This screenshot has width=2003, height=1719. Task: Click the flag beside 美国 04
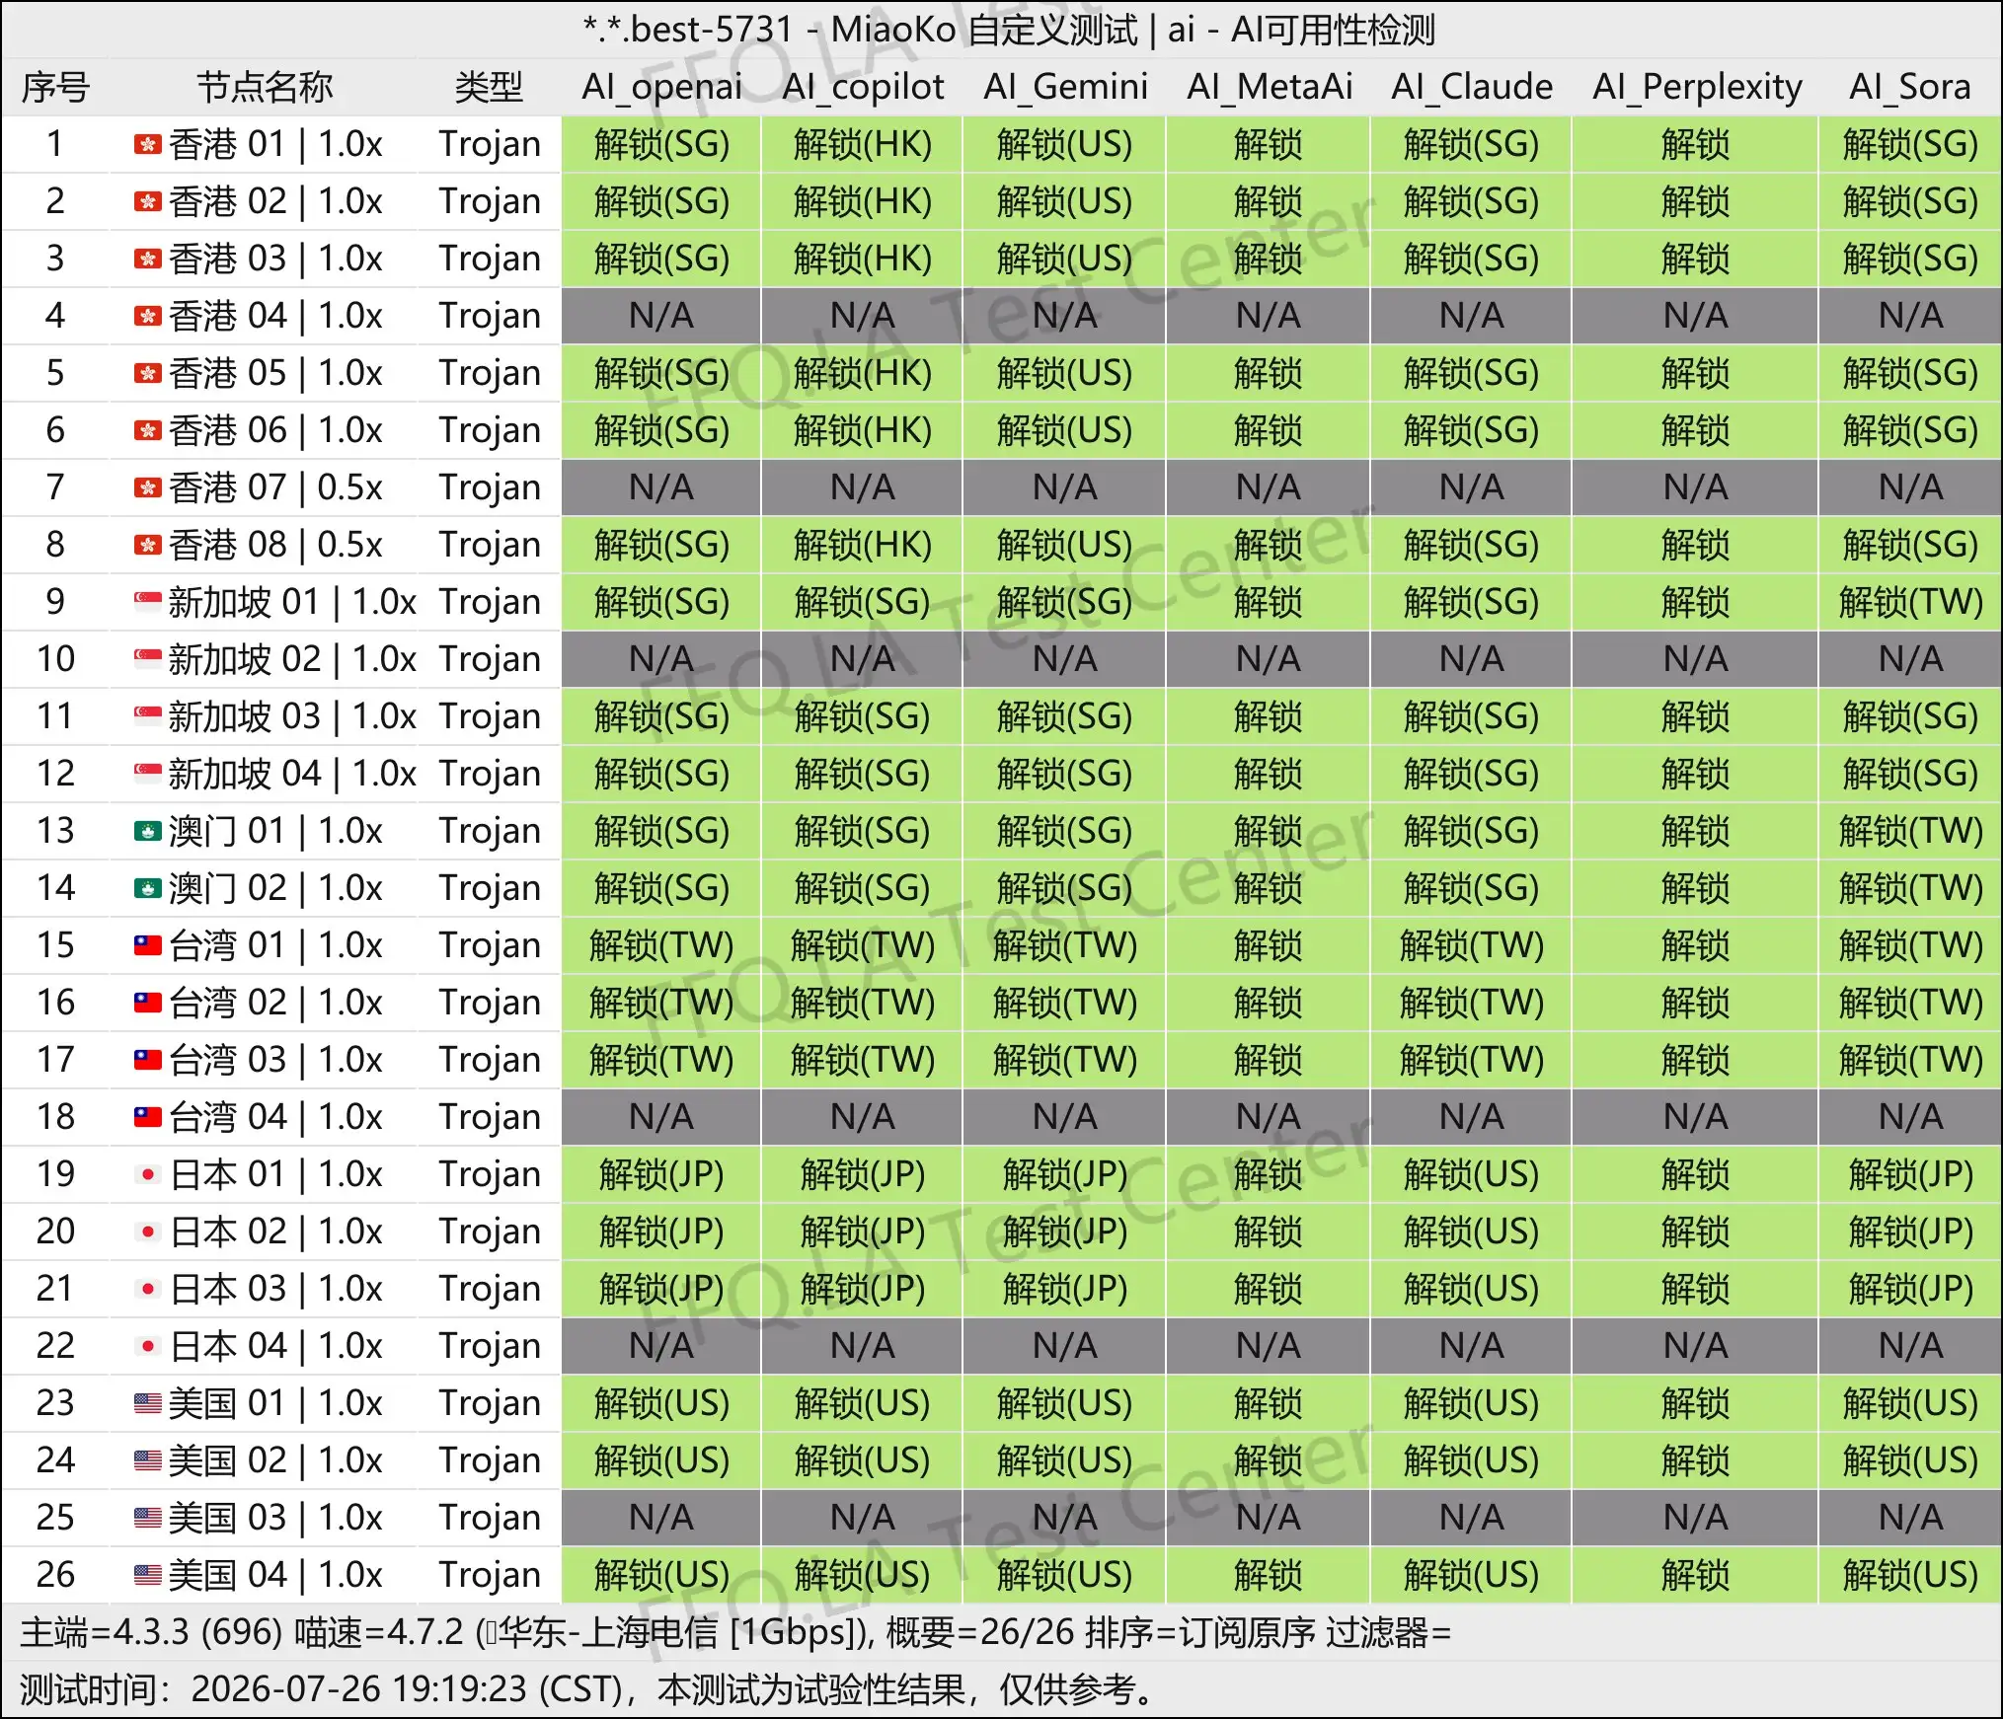(147, 1576)
